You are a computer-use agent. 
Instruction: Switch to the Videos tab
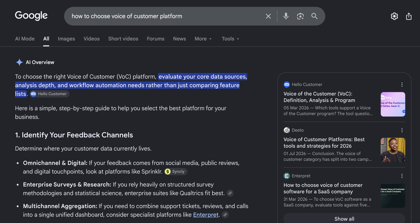coord(92,39)
